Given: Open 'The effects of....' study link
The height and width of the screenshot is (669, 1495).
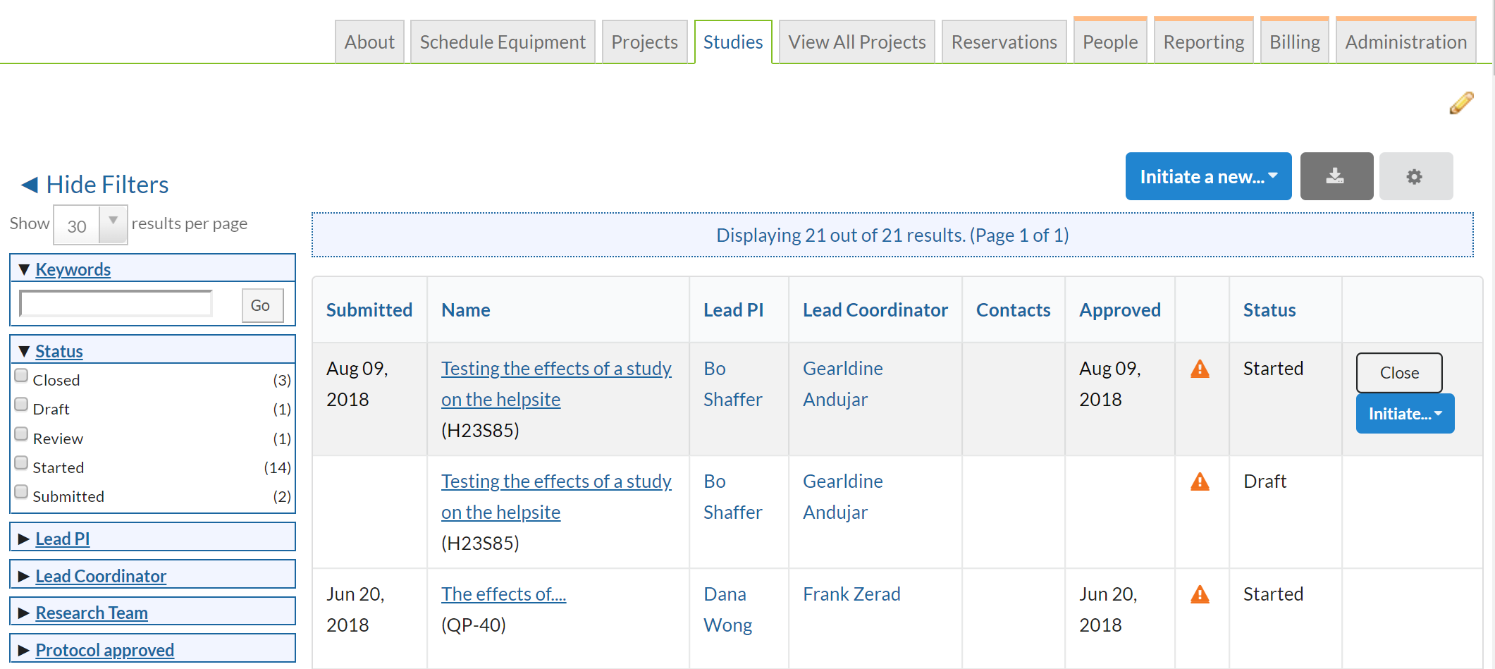Looking at the screenshot, I should (503, 594).
